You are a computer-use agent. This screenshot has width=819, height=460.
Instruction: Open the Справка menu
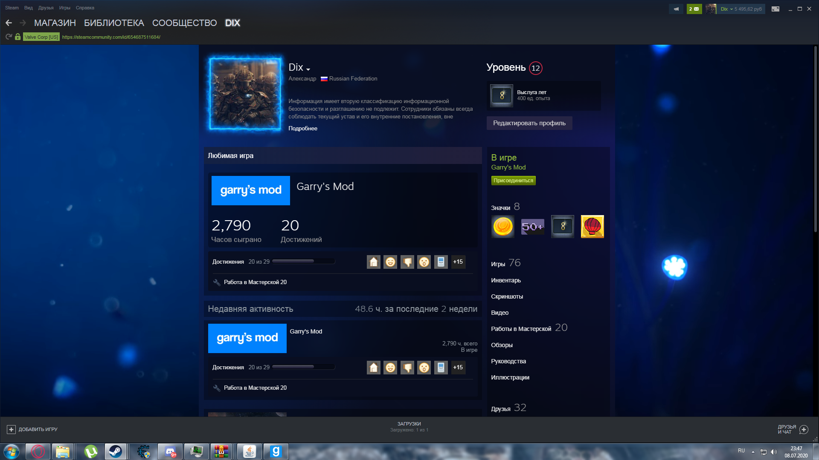[85, 8]
